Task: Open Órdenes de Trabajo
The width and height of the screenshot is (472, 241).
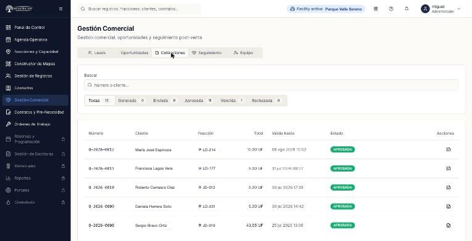Action: tap(35, 124)
